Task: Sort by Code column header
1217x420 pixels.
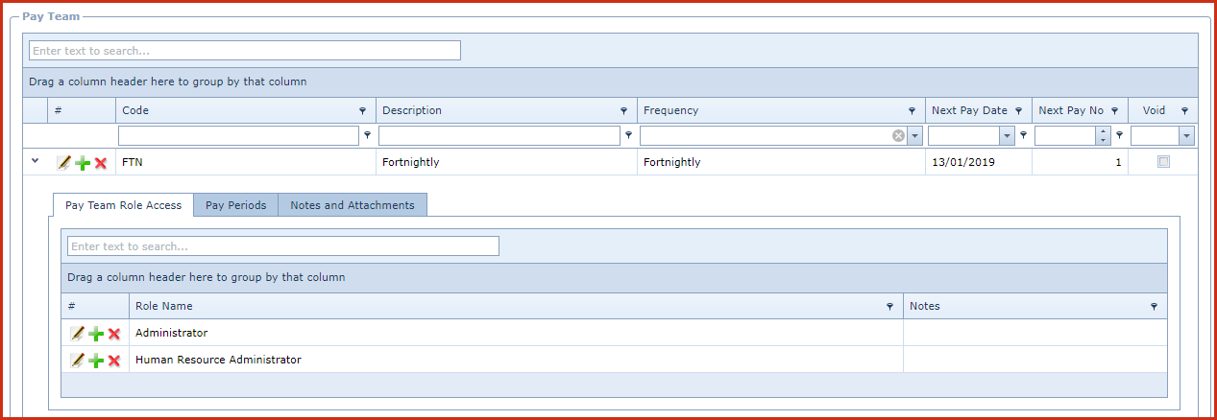Action: (135, 110)
